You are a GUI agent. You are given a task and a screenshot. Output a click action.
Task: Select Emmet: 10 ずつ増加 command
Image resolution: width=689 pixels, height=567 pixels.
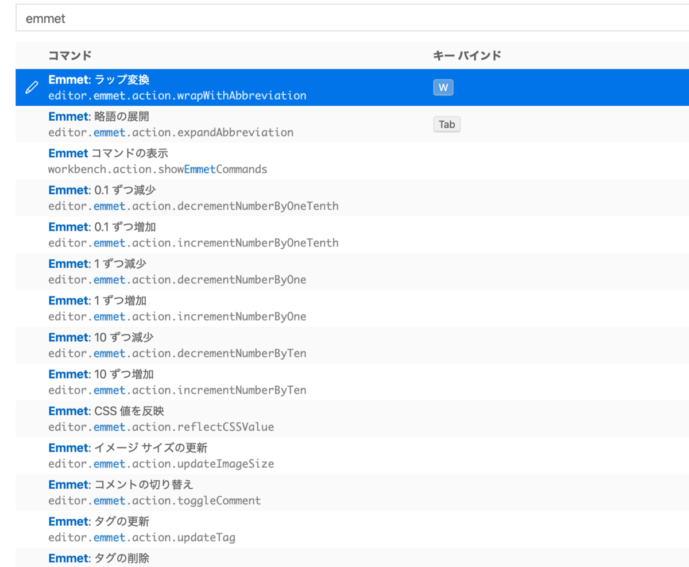coord(101,374)
